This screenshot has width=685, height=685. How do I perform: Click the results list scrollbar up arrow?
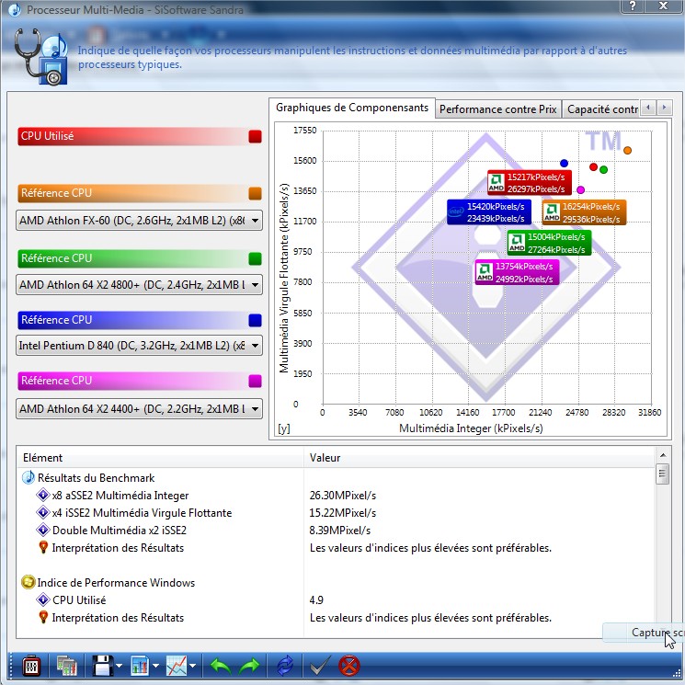point(663,455)
